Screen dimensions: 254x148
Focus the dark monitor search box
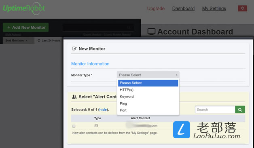98,27
